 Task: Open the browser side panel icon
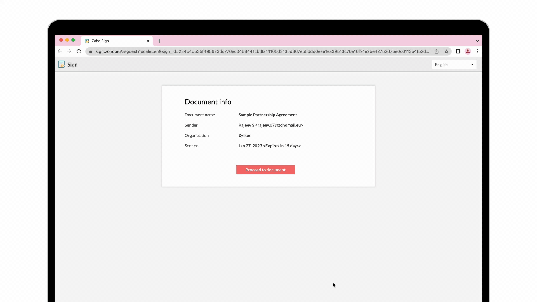click(x=458, y=51)
